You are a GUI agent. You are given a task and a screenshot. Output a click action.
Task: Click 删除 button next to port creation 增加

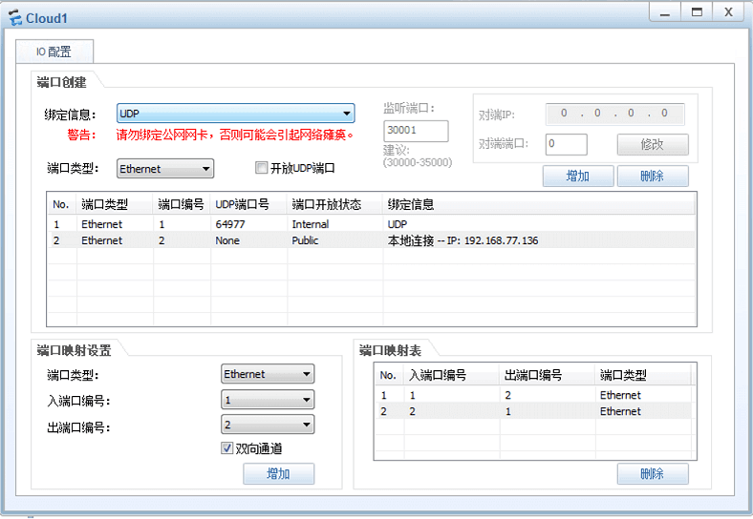[x=653, y=176]
